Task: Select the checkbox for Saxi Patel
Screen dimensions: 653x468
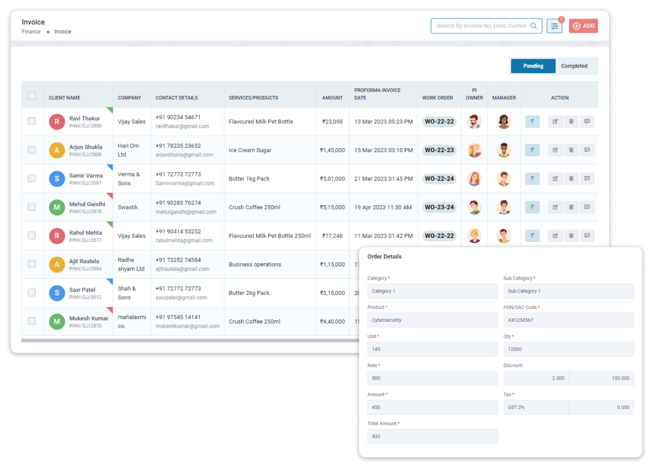Action: point(32,292)
